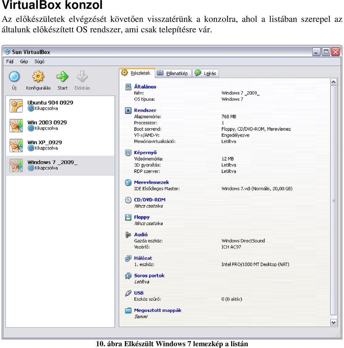This screenshot has width=344, height=348.
Task: Click the Rendszer section chip icon
Action: point(128,110)
